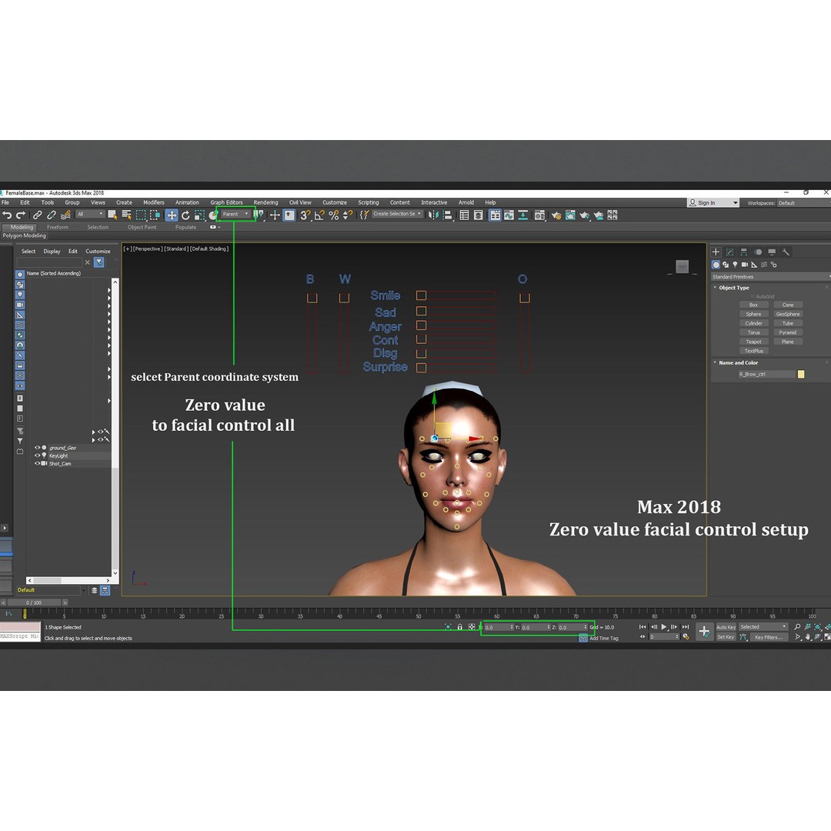Hide KeyLight using its eye icon
831x831 pixels.
[x=37, y=456]
